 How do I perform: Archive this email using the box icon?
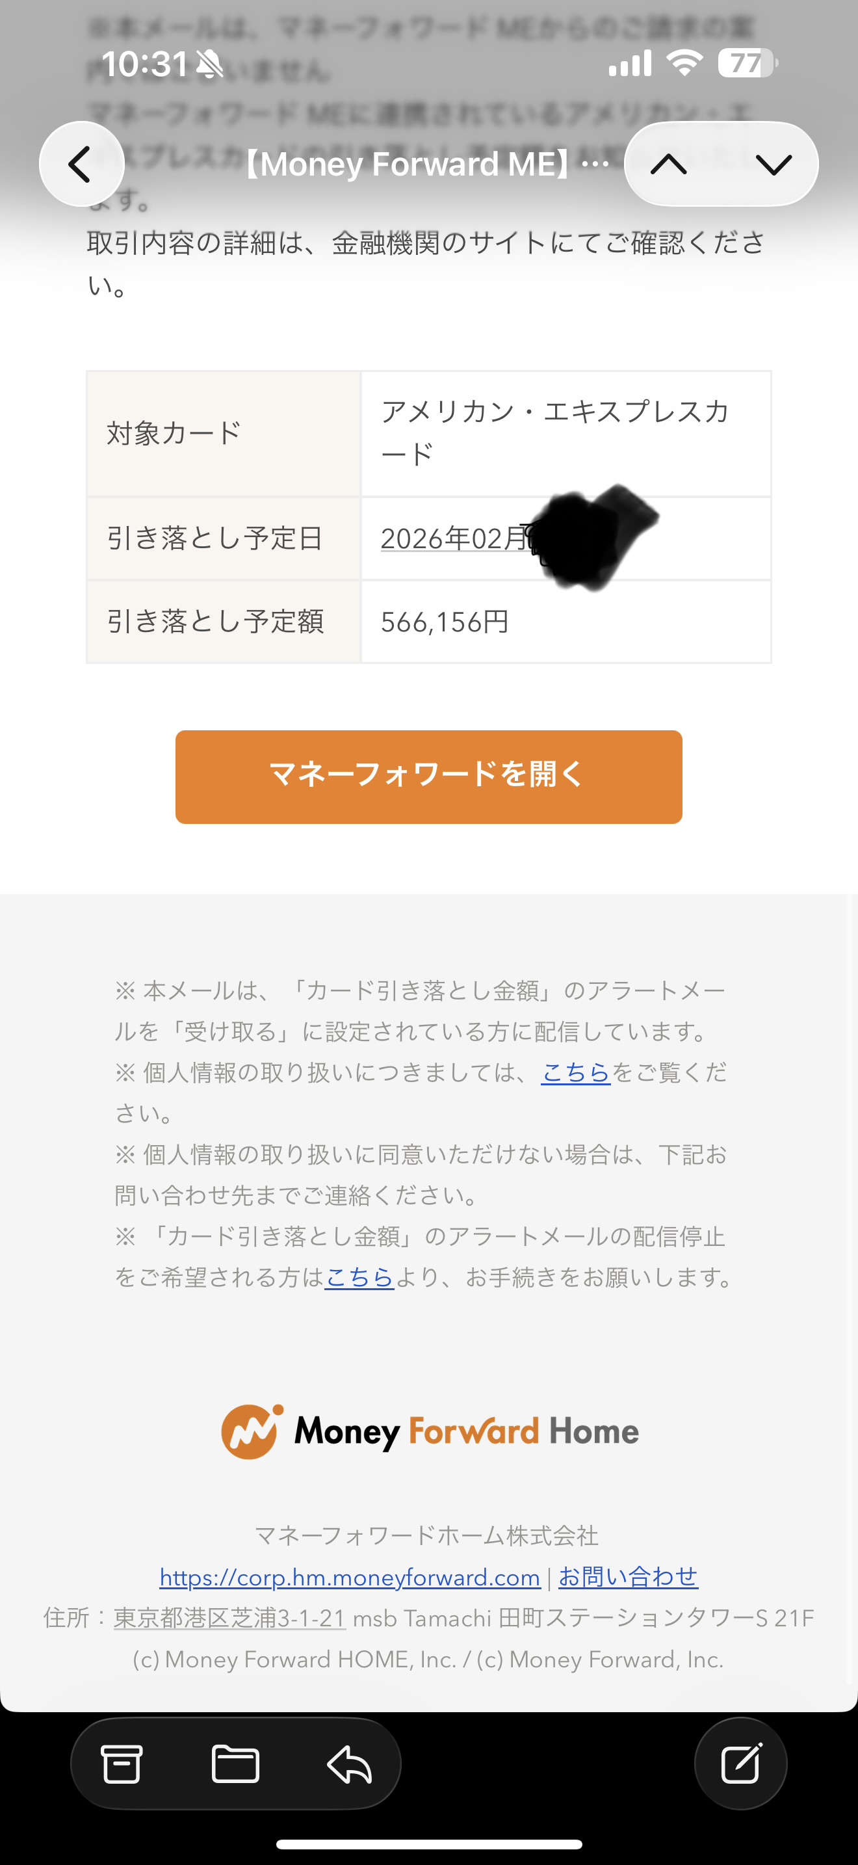click(x=122, y=1764)
